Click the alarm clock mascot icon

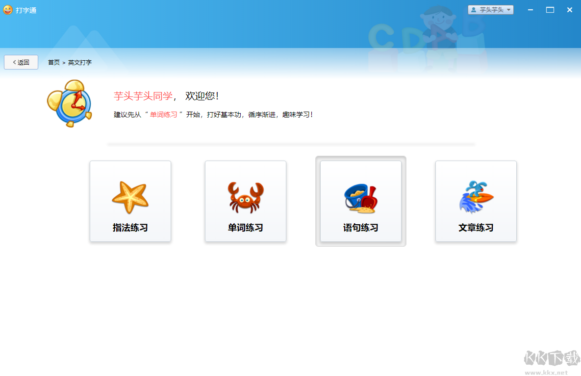pyautogui.click(x=70, y=103)
